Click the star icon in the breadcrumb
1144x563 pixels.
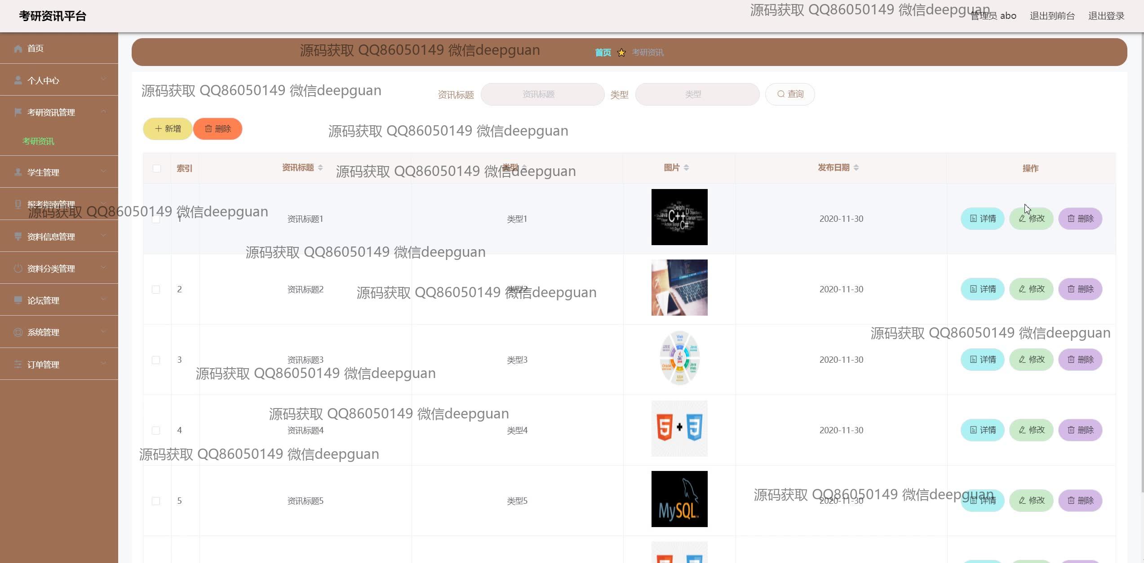(621, 53)
